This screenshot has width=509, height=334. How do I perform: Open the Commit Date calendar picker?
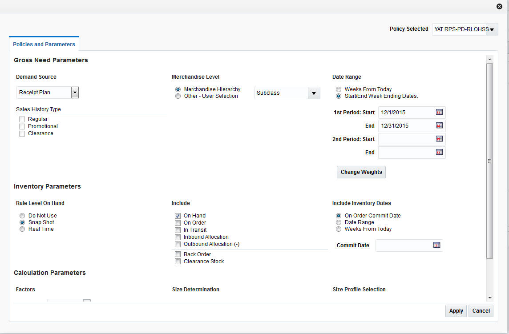pos(436,245)
